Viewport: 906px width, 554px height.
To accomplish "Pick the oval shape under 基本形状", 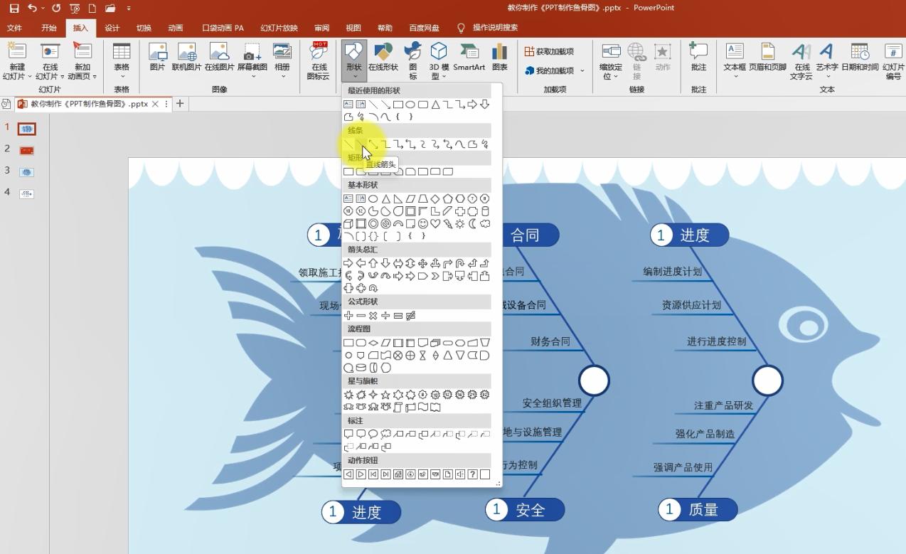I will pyautogui.click(x=372, y=199).
